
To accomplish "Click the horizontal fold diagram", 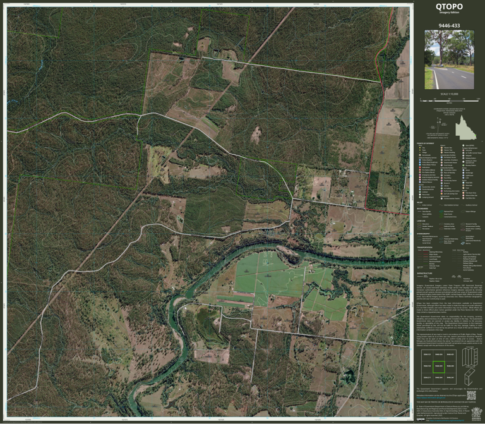I will tap(469, 377).
